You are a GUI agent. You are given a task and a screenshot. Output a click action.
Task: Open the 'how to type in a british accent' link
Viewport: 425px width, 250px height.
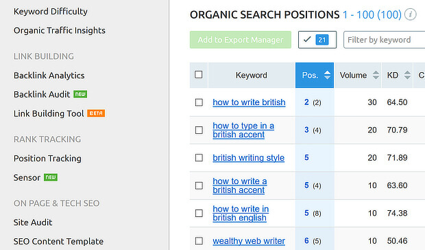pyautogui.click(x=243, y=130)
